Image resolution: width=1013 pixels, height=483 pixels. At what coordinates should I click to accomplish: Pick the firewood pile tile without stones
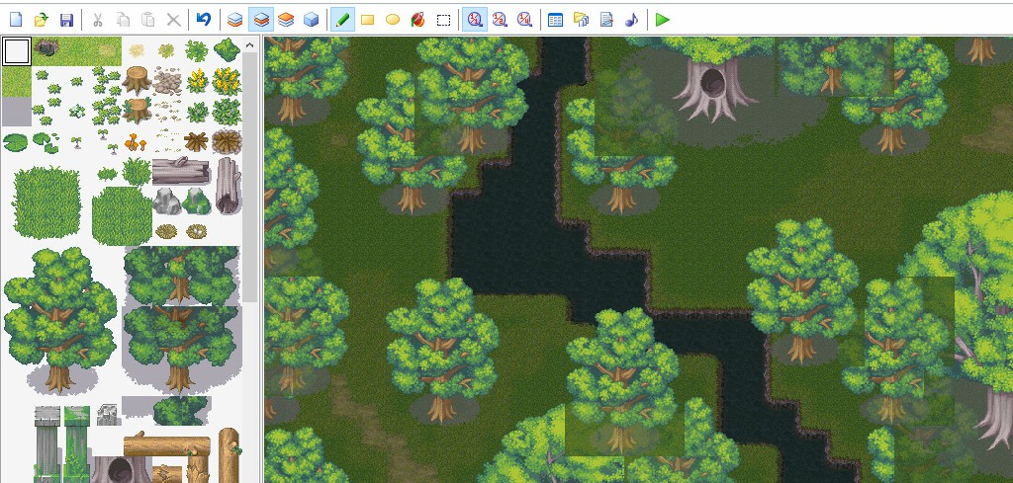point(197,140)
